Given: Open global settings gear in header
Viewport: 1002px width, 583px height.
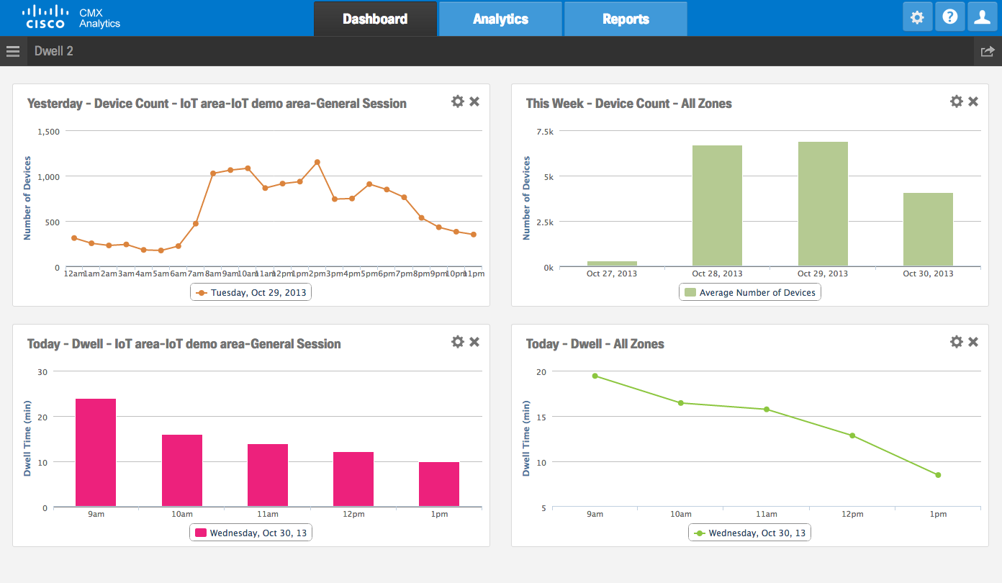Looking at the screenshot, I should pos(917,17).
